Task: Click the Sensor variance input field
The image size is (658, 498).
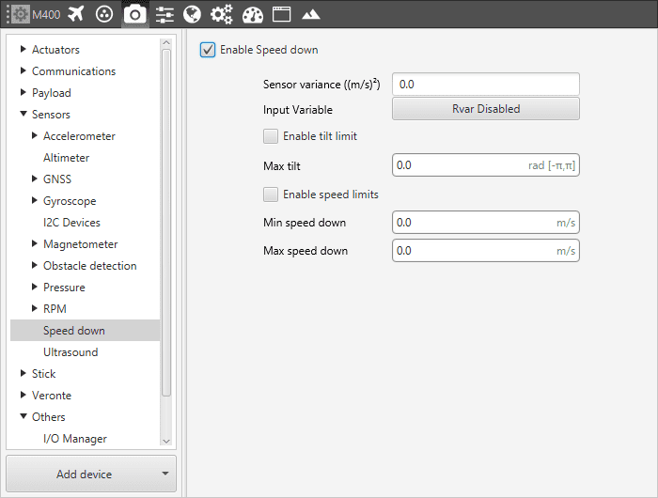Action: click(x=486, y=85)
